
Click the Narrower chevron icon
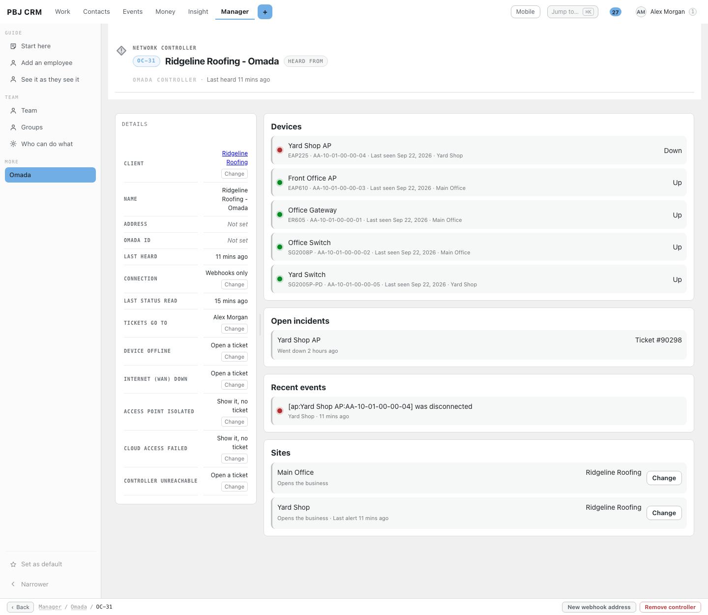click(13, 584)
